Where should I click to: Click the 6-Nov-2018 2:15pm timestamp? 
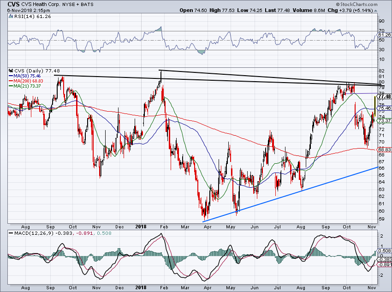pyautogui.click(x=29, y=11)
